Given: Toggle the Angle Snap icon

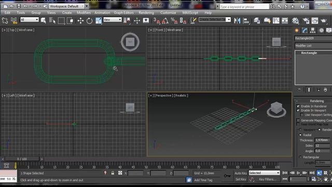Looking at the screenshot, I should point(165,21).
